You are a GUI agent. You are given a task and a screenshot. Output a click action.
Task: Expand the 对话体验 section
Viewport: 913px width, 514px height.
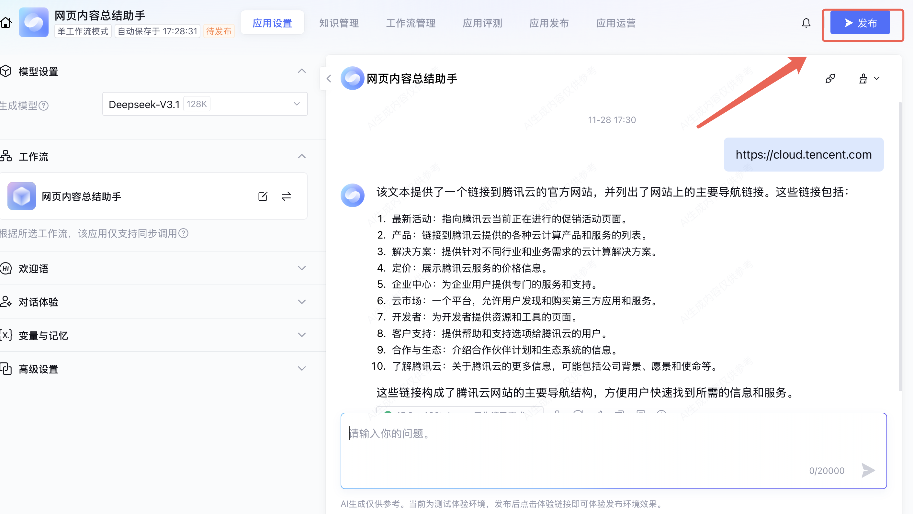[x=302, y=302]
